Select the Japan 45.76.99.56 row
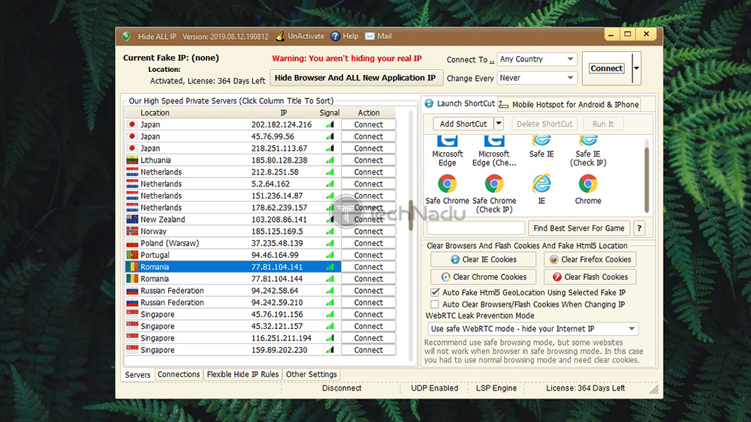This screenshot has height=422, width=751. point(233,136)
